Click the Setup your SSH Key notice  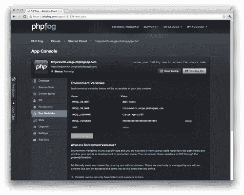[169, 62]
